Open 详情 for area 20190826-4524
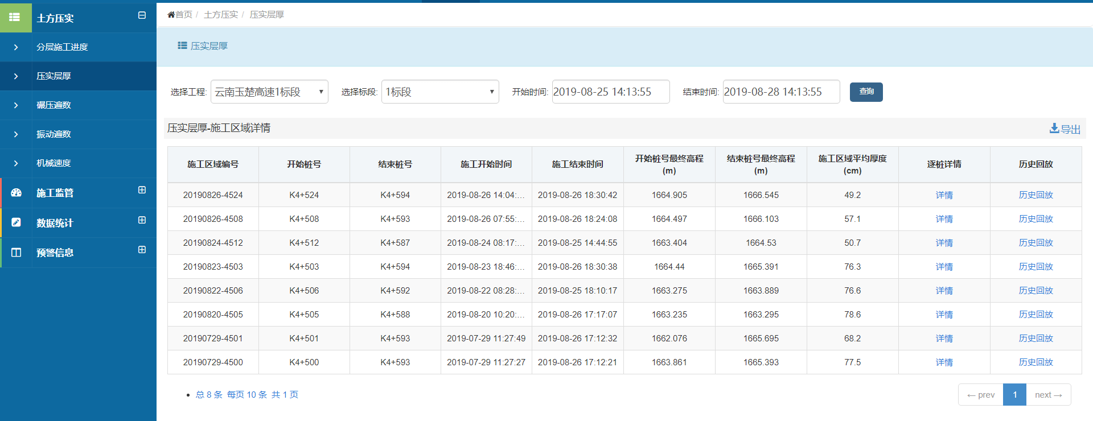 pos(944,195)
